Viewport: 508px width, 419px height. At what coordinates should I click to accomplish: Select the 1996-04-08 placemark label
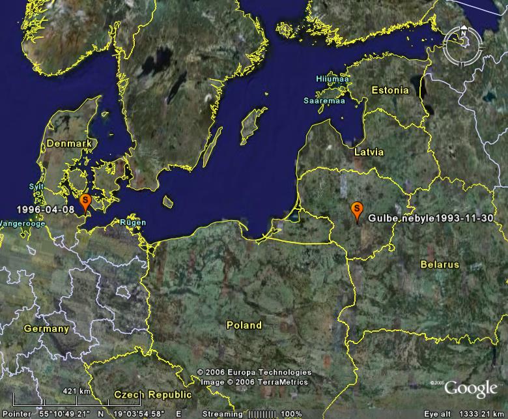(x=46, y=210)
